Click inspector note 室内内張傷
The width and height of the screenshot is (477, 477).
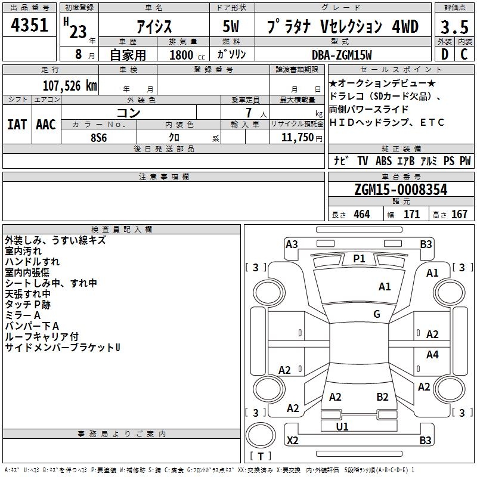pyautogui.click(x=27, y=272)
